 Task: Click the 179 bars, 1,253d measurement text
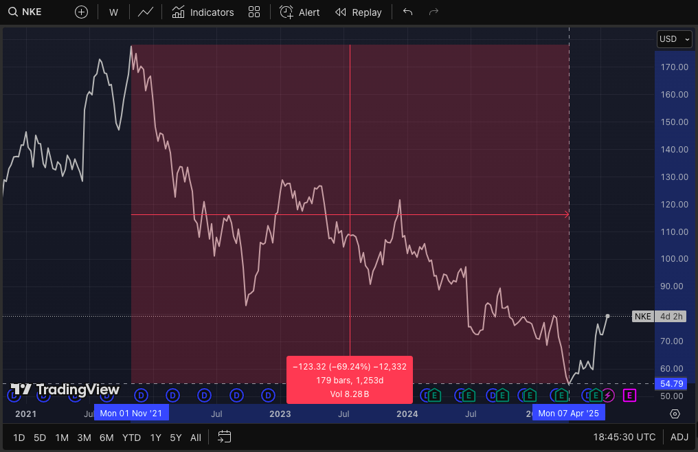(350, 381)
